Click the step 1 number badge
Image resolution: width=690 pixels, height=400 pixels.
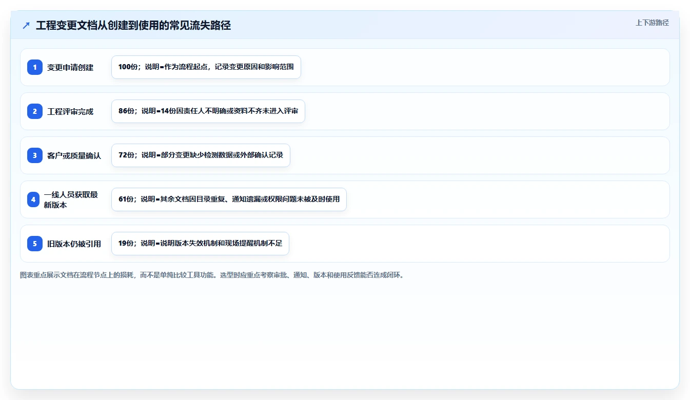tap(35, 67)
